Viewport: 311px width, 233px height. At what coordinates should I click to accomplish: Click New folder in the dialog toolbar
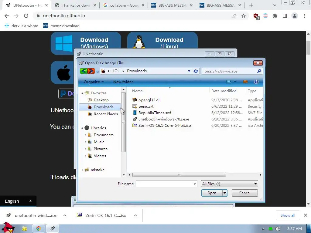coord(123,82)
